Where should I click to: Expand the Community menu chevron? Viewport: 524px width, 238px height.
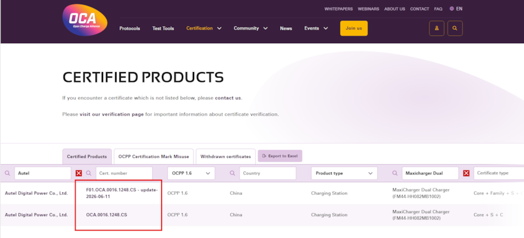coord(266,28)
